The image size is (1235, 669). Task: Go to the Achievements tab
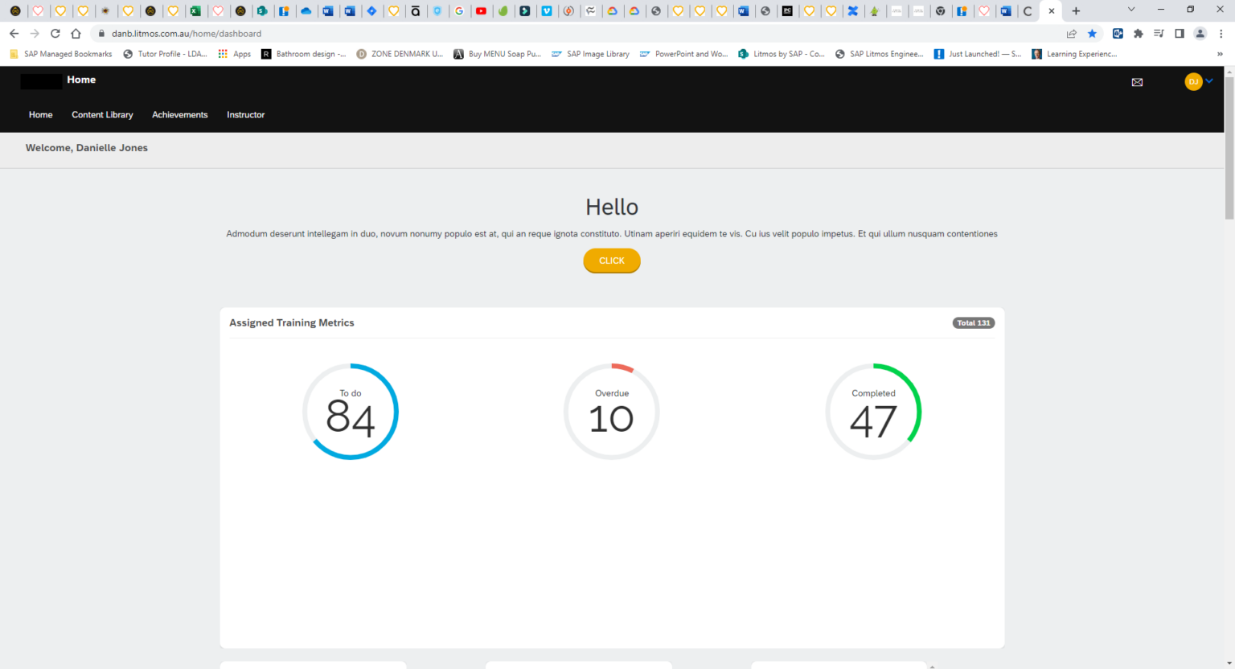point(179,115)
